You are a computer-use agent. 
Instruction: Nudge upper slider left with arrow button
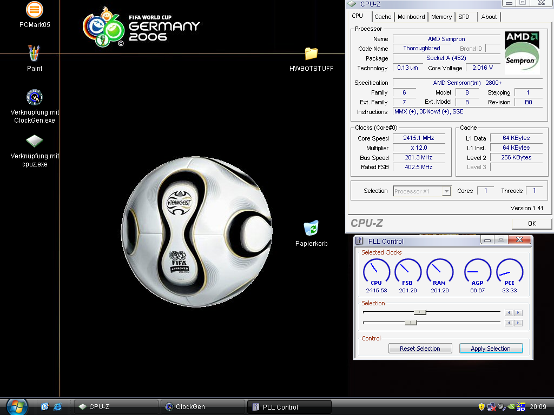[509, 313]
